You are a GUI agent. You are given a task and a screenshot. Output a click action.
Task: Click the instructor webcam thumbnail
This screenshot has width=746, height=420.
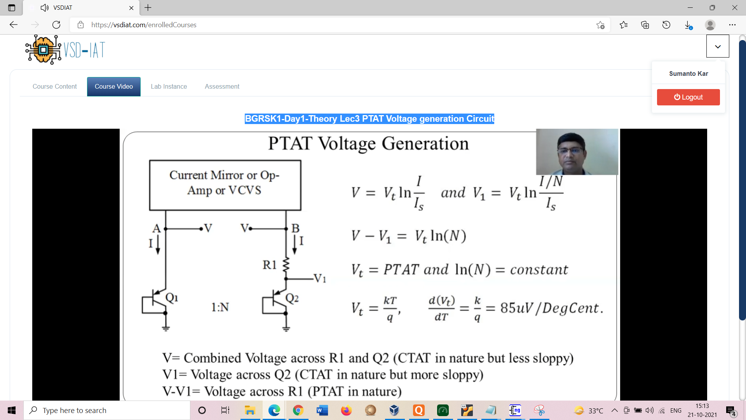(577, 152)
